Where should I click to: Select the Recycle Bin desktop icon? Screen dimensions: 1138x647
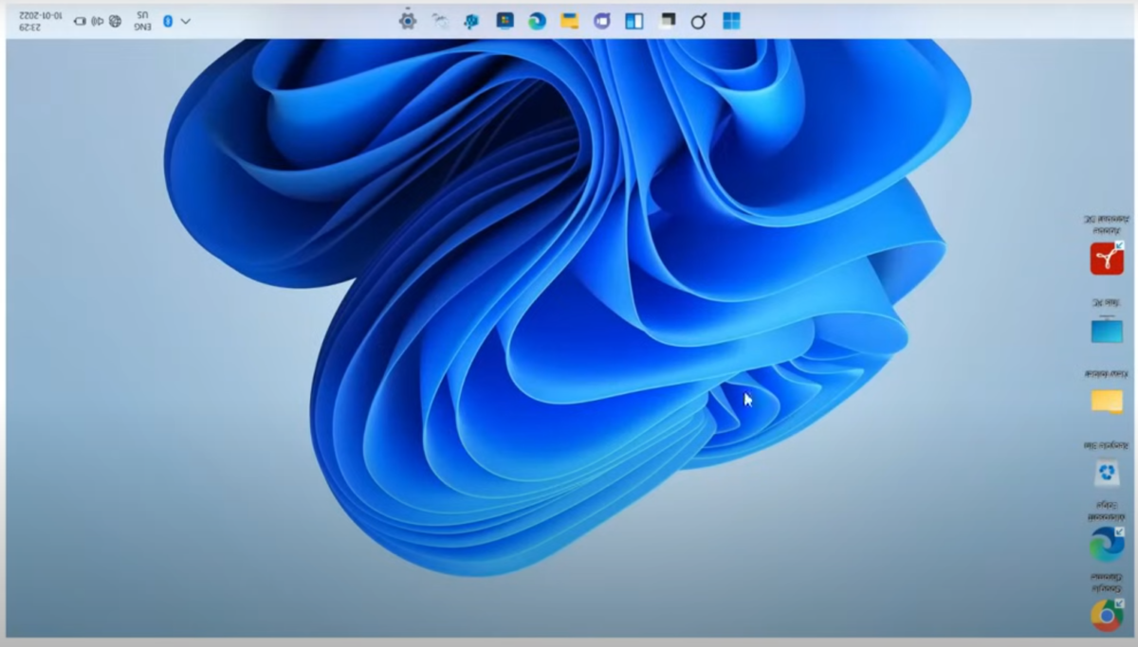pos(1107,473)
